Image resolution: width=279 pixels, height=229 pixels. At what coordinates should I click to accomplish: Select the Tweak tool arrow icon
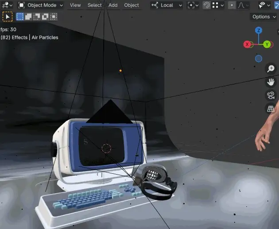(x=8, y=17)
